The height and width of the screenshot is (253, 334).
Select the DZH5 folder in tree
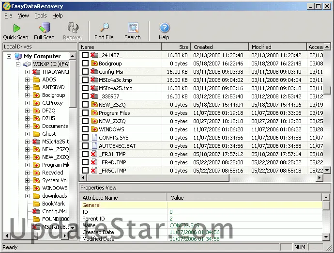[x=48, y=118]
